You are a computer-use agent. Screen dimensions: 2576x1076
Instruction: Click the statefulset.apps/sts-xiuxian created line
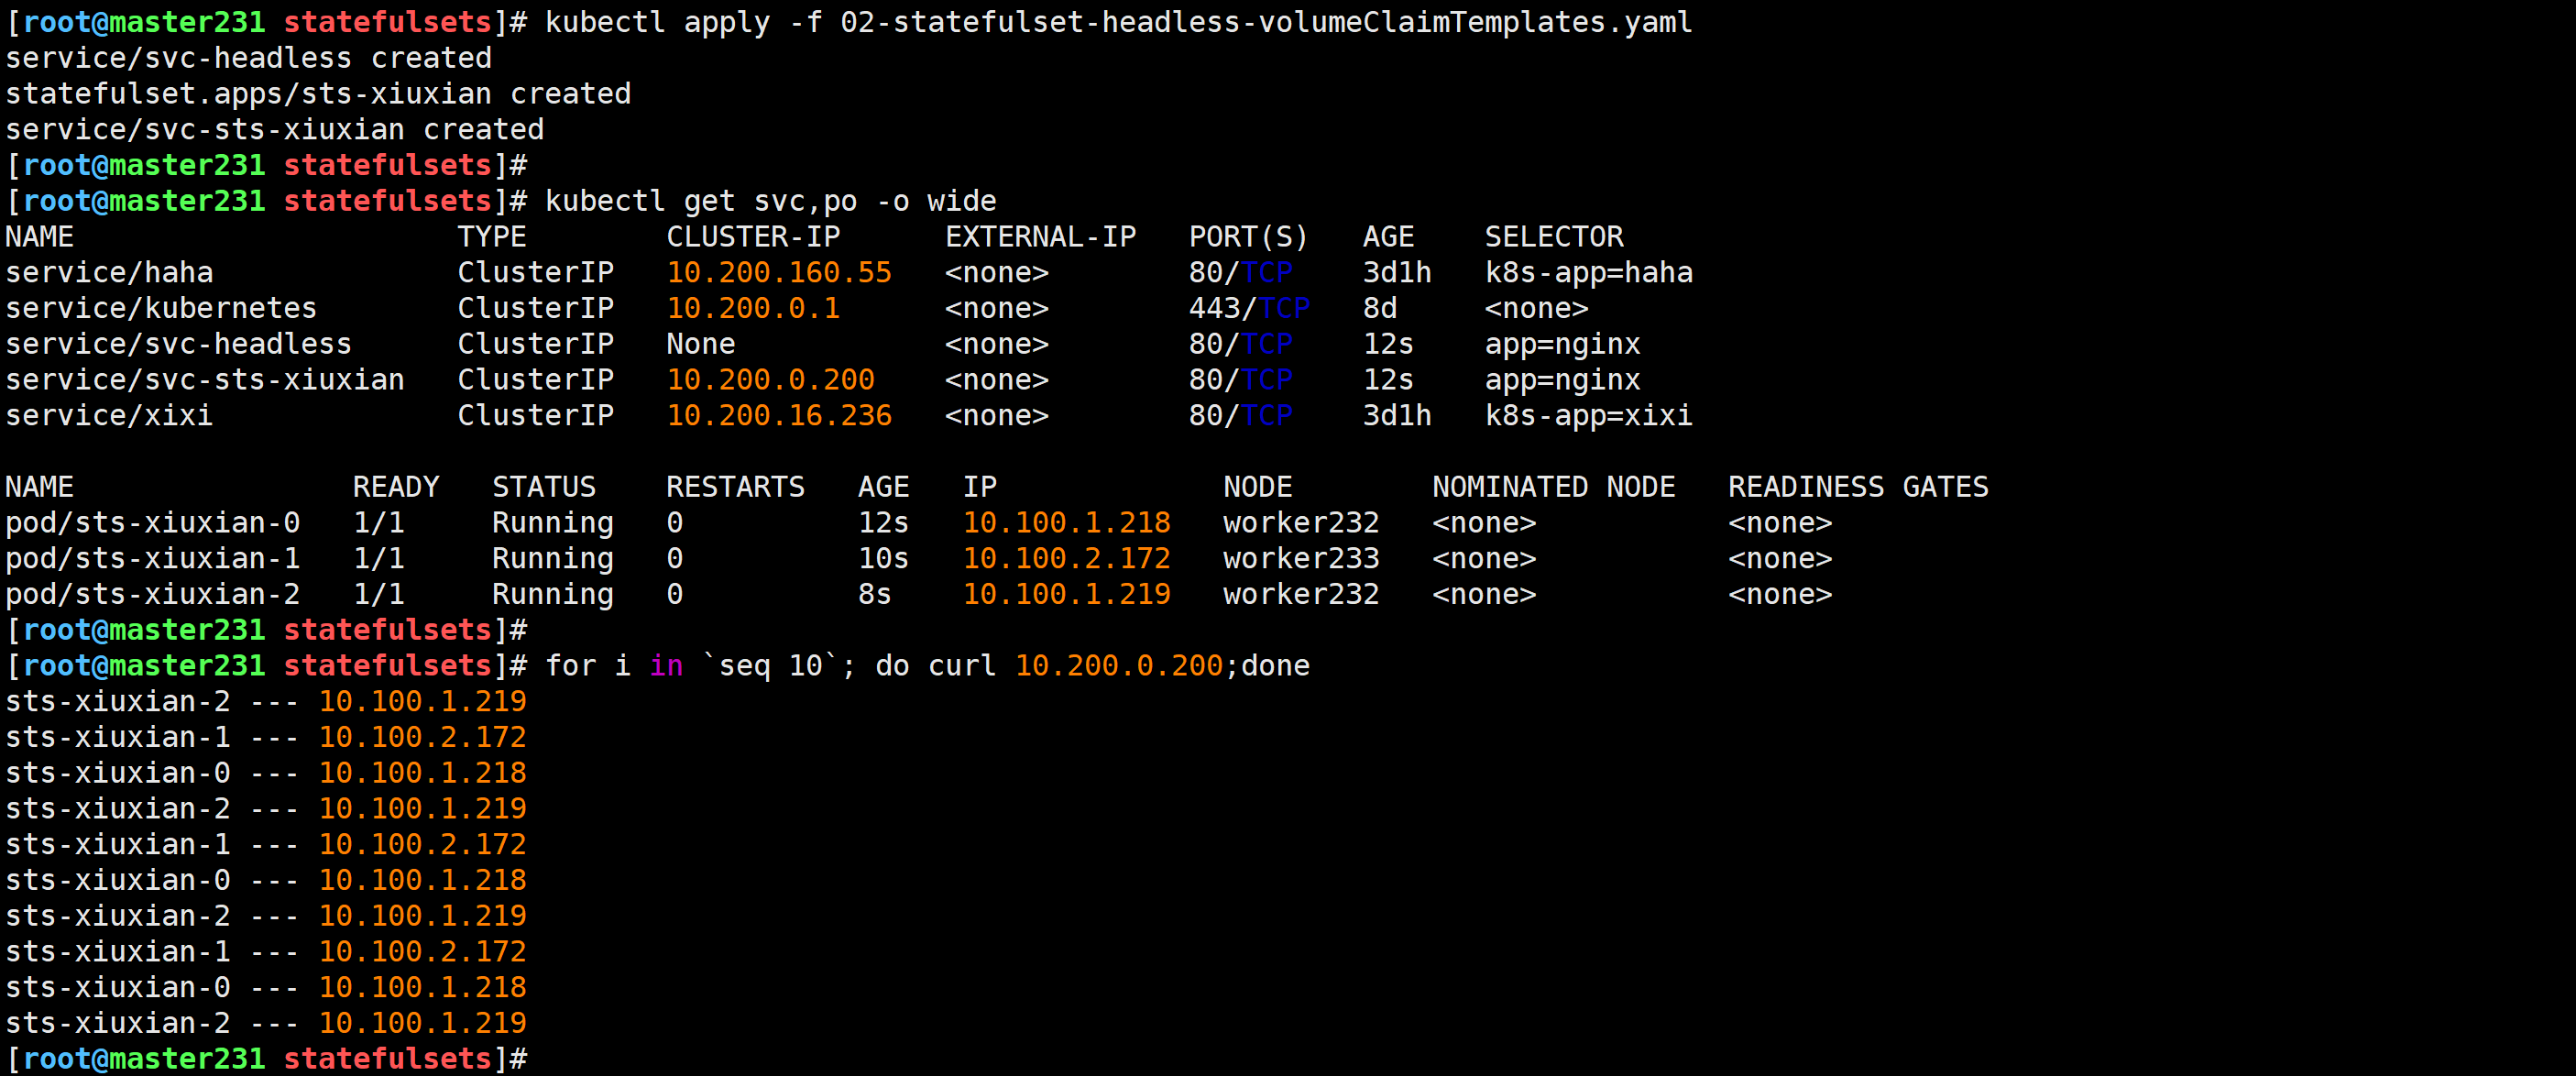point(318,94)
